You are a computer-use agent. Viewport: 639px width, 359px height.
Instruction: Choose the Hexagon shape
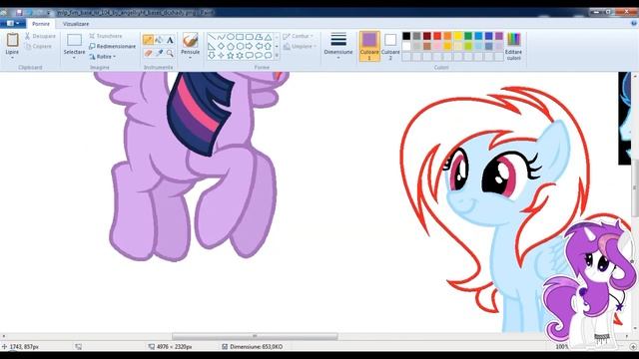240,46
